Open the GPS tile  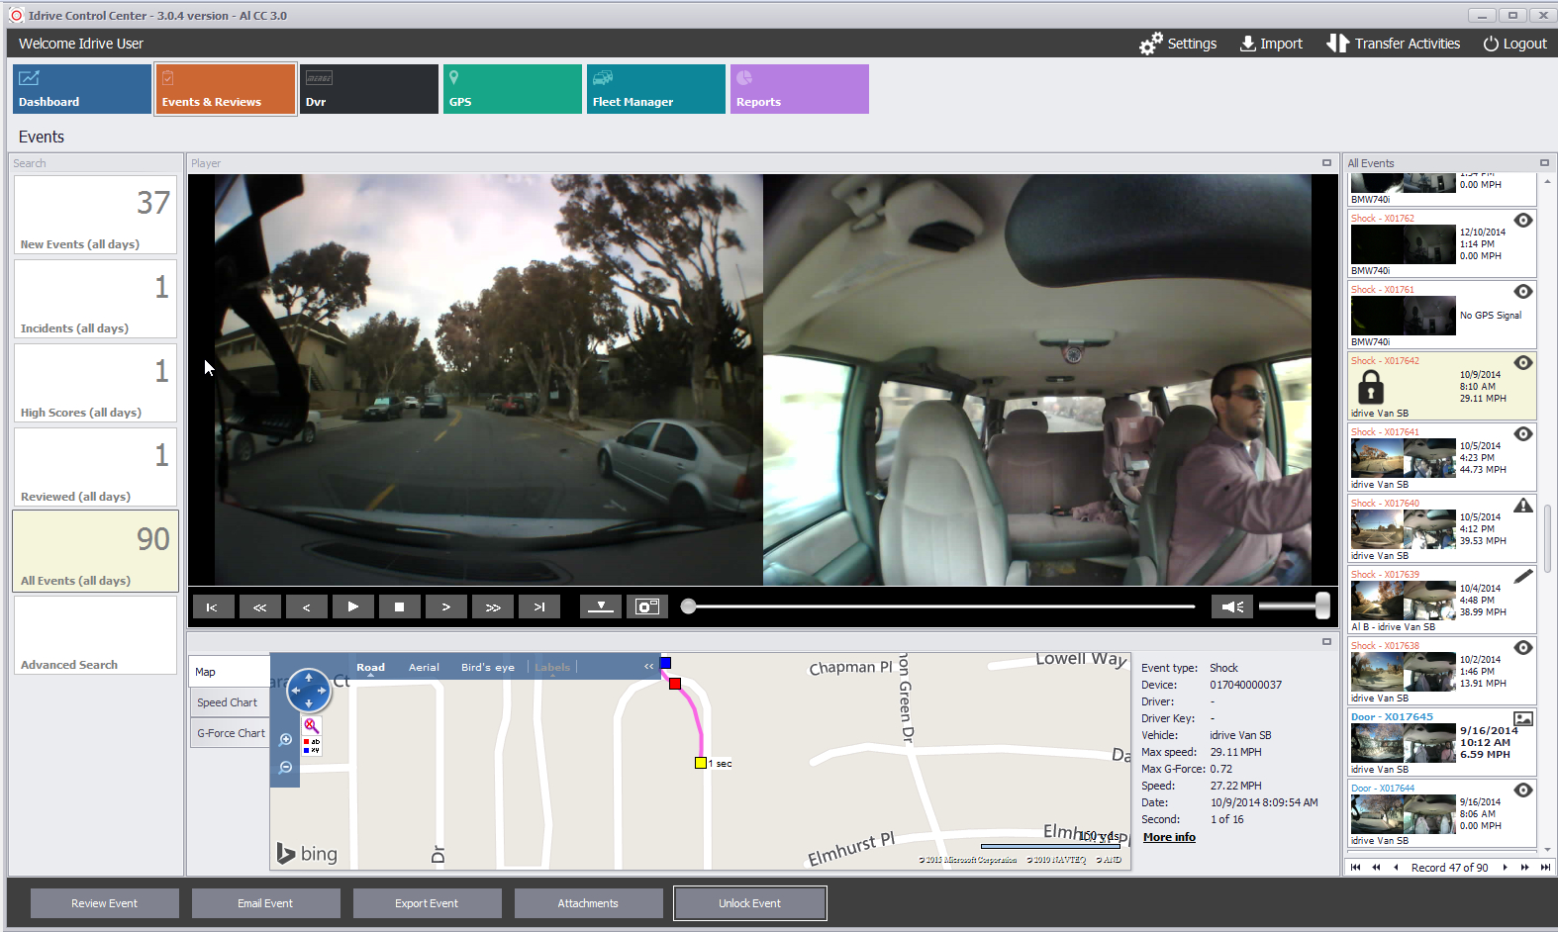tap(512, 89)
